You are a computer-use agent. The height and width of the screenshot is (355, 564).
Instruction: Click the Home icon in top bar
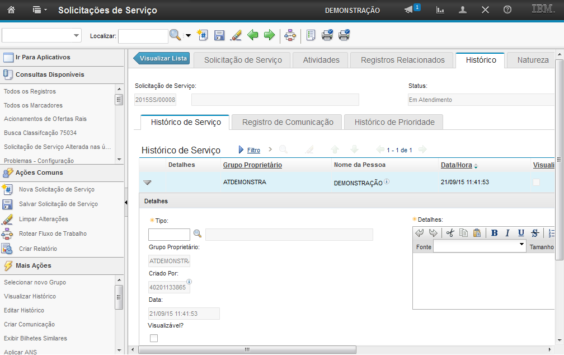(11, 10)
